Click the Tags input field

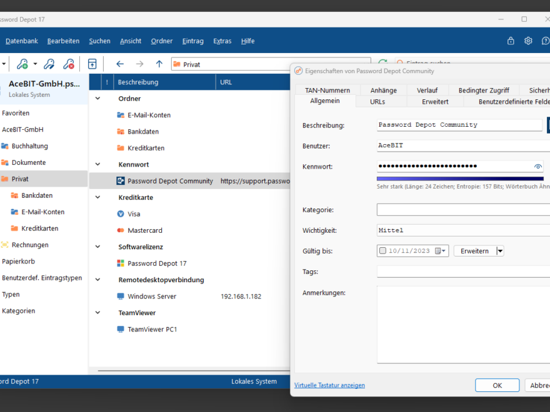[463, 272]
